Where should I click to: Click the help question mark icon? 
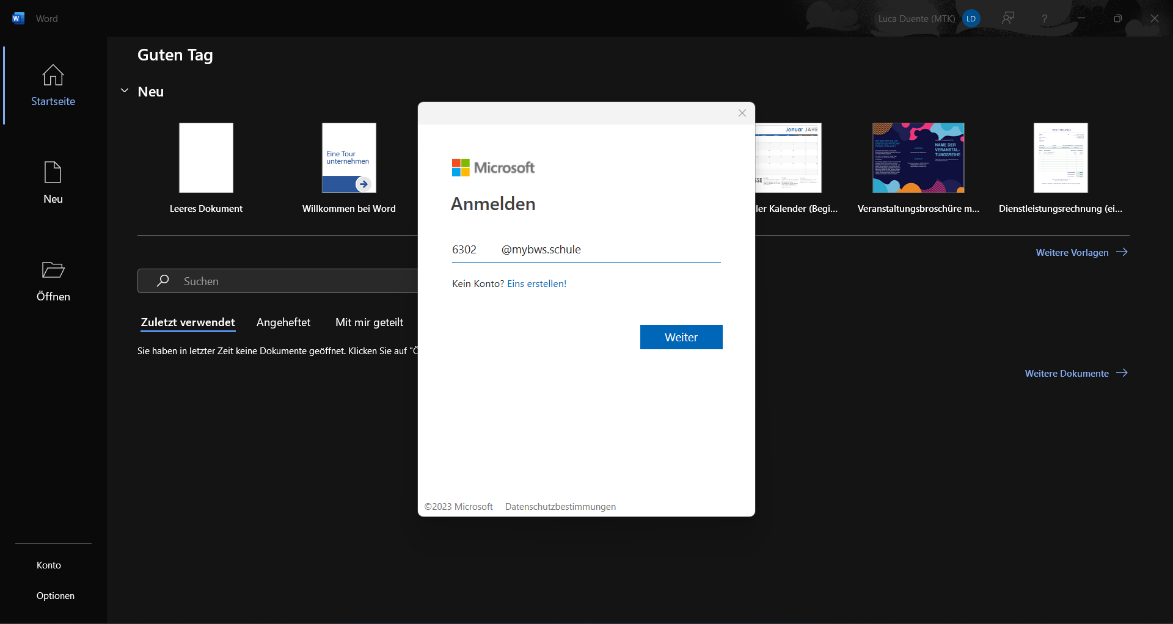(1045, 18)
